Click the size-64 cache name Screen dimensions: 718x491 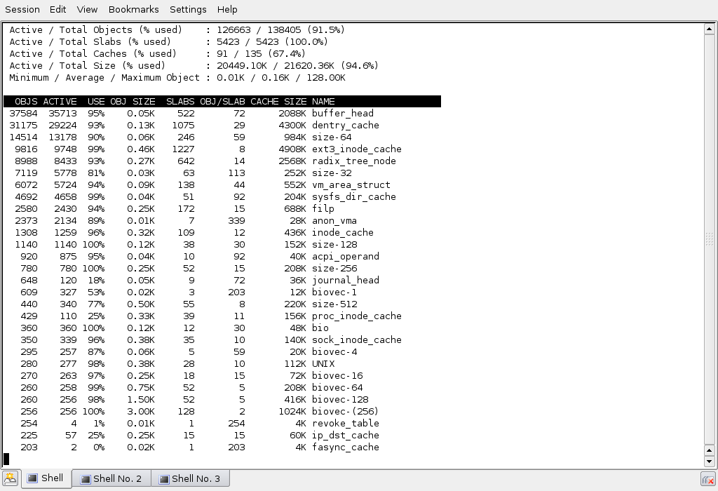[x=332, y=137]
